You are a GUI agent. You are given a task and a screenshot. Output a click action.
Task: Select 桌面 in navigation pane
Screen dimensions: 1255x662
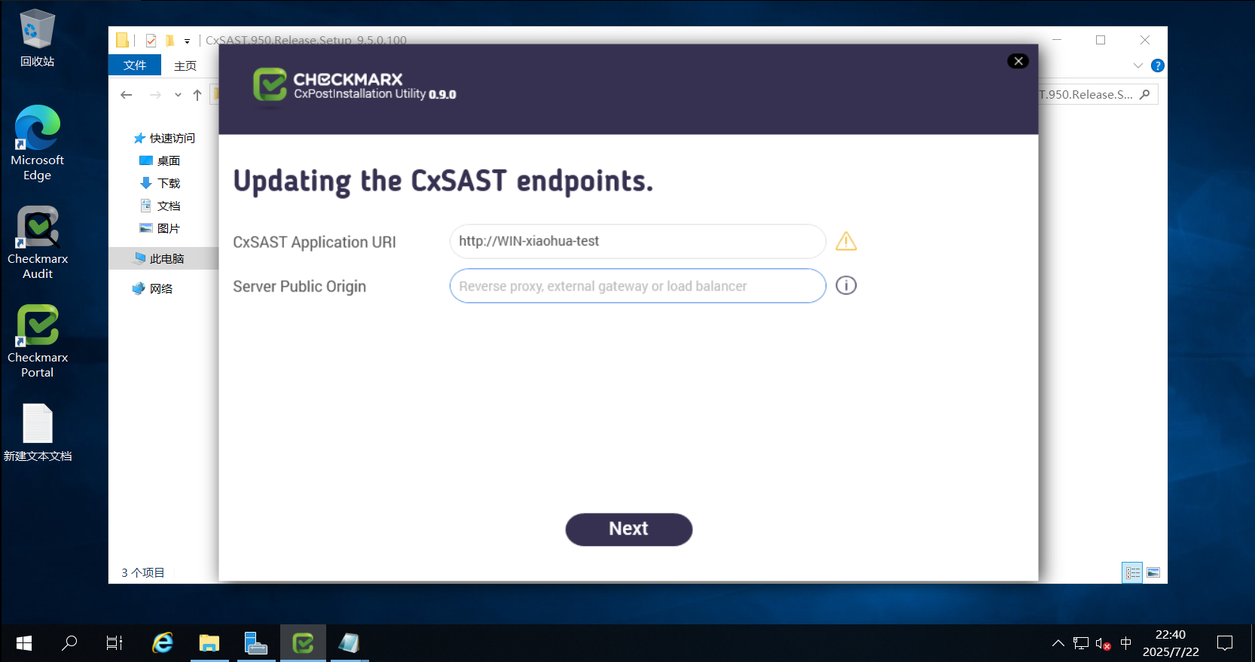pos(160,160)
